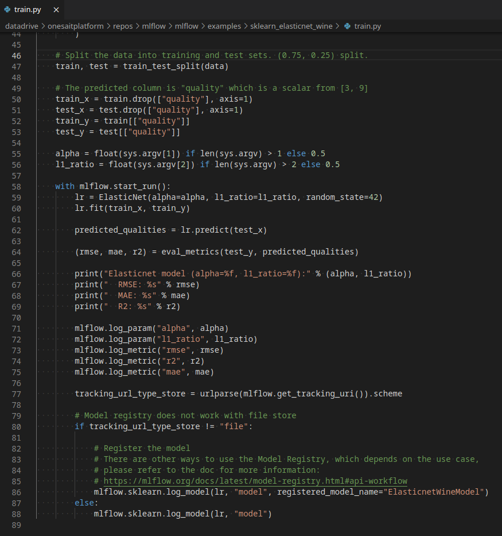
Task: Open the datadrive breadcrumb segment
Action: click(x=22, y=26)
